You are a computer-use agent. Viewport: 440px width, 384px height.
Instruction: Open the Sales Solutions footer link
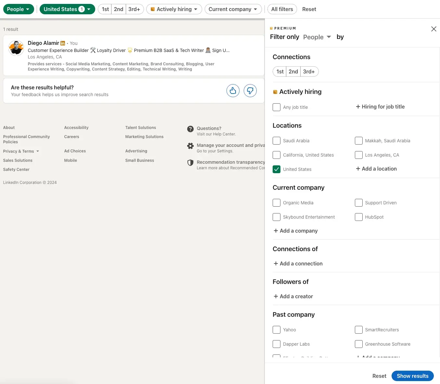[x=18, y=160]
